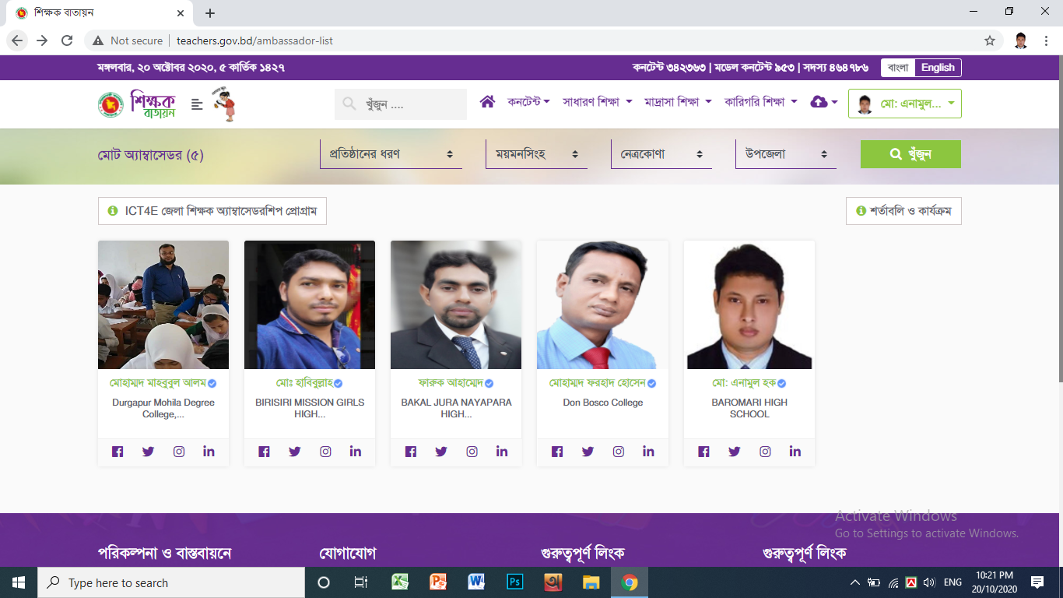This screenshot has height=598, width=1063.
Task: Switch site language to বাংলা
Action: pyautogui.click(x=898, y=68)
